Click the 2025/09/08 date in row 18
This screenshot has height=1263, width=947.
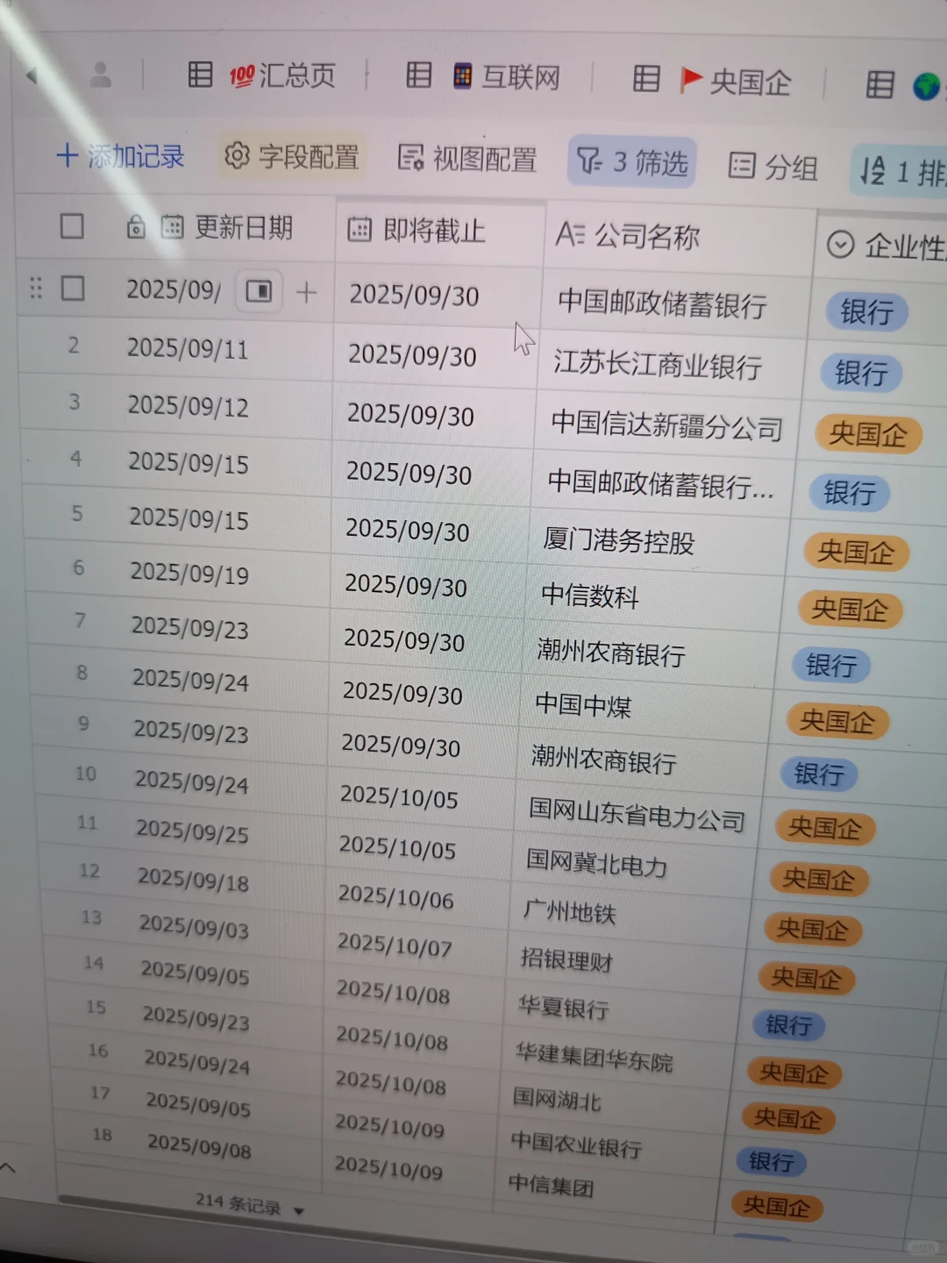pos(199,1145)
